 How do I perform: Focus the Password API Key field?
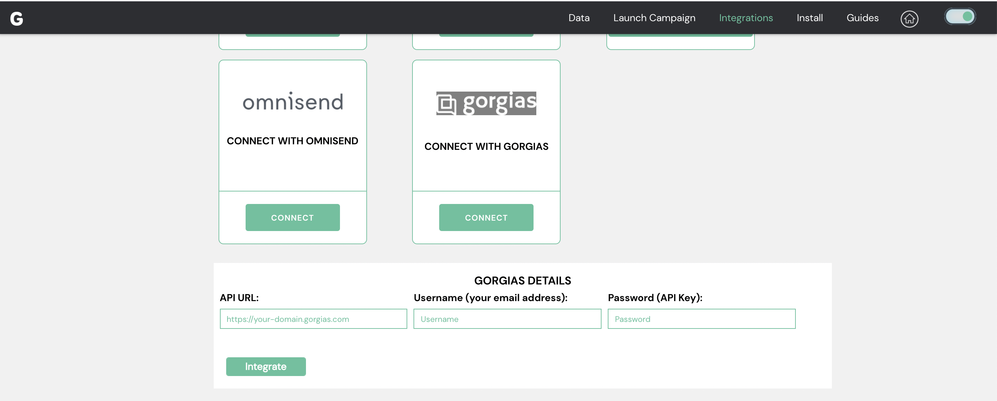click(x=702, y=319)
